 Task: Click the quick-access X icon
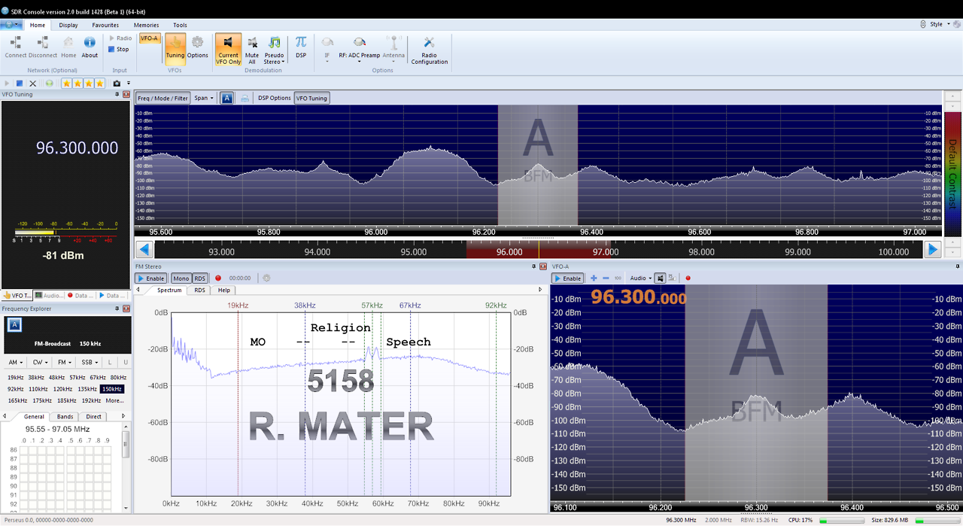[33, 83]
